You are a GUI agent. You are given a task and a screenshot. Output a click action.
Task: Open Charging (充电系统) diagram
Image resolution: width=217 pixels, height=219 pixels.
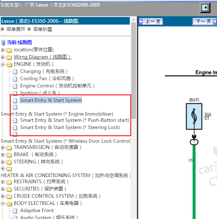click(x=44, y=72)
